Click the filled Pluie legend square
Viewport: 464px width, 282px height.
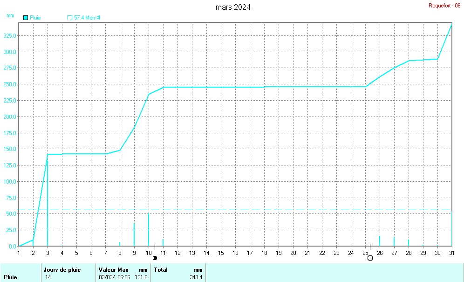(26, 18)
